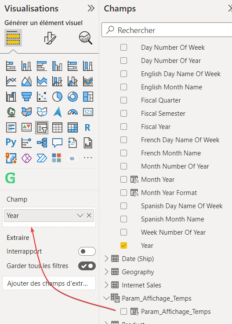Viewport: 232px width, 324px height.
Task: Pick the ribbon chart visual
Action: 88,81
